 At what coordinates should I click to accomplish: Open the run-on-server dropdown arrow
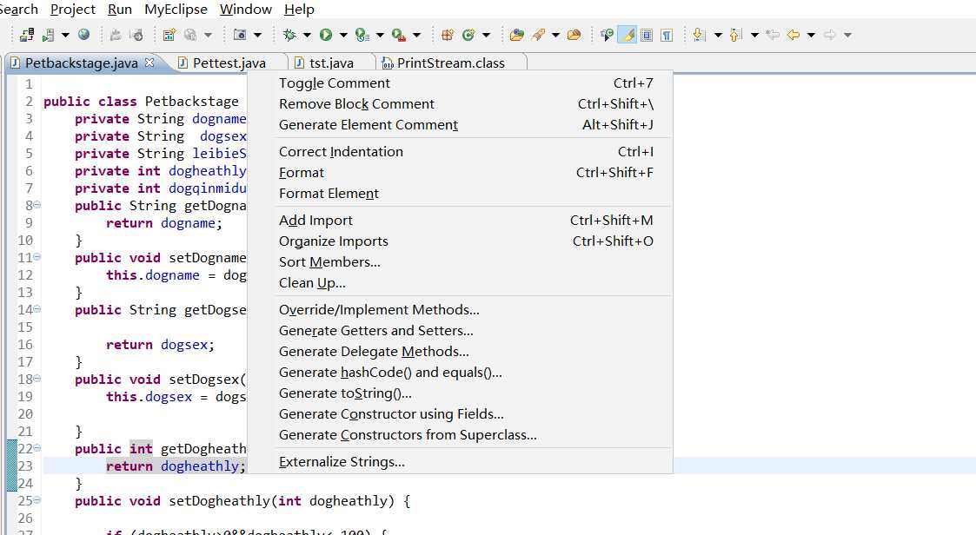coord(65,35)
